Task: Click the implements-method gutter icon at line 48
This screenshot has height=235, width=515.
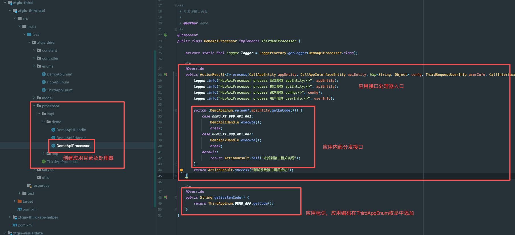Action: click(x=166, y=197)
